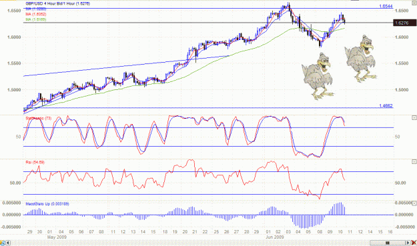Click the scrollbar right arrow
Screen dimensions: 417x246
click(408, 243)
